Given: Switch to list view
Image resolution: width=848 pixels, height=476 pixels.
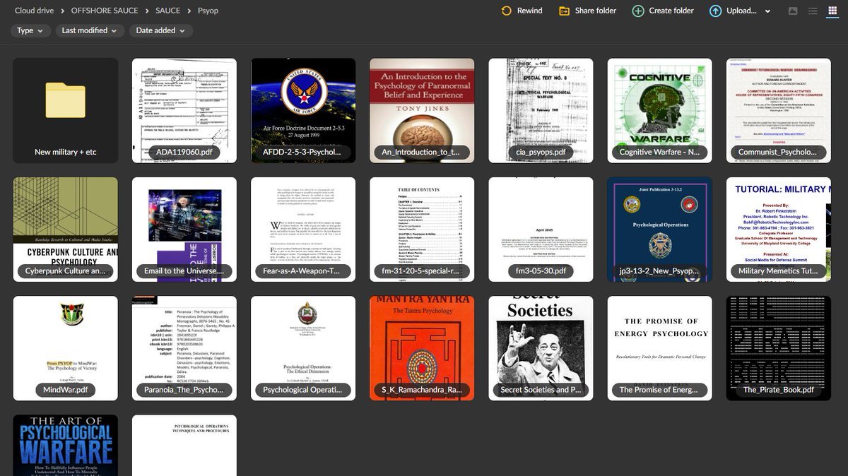Looking at the screenshot, I should point(813,11).
